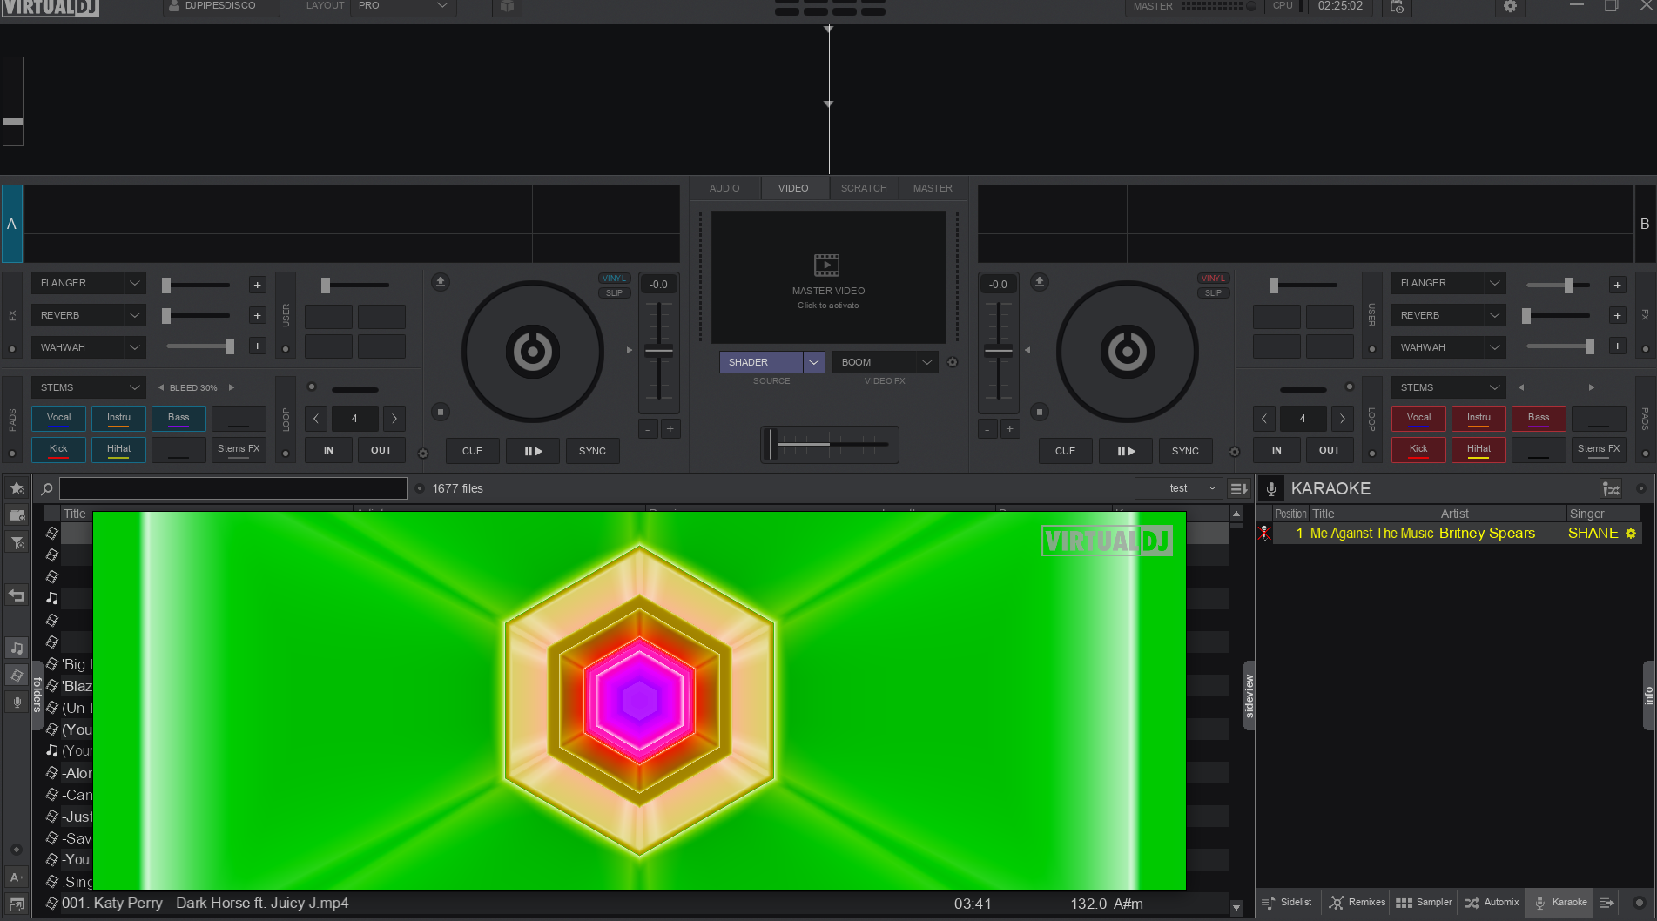Image resolution: width=1657 pixels, height=921 pixels.
Task: Switch to the MASTER mixer tab
Action: (933, 188)
